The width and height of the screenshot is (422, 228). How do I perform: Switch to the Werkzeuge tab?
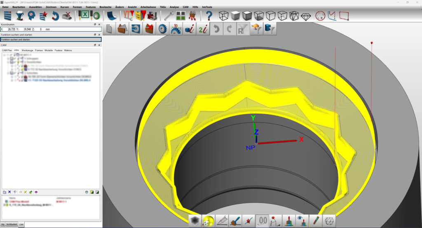[27, 50]
